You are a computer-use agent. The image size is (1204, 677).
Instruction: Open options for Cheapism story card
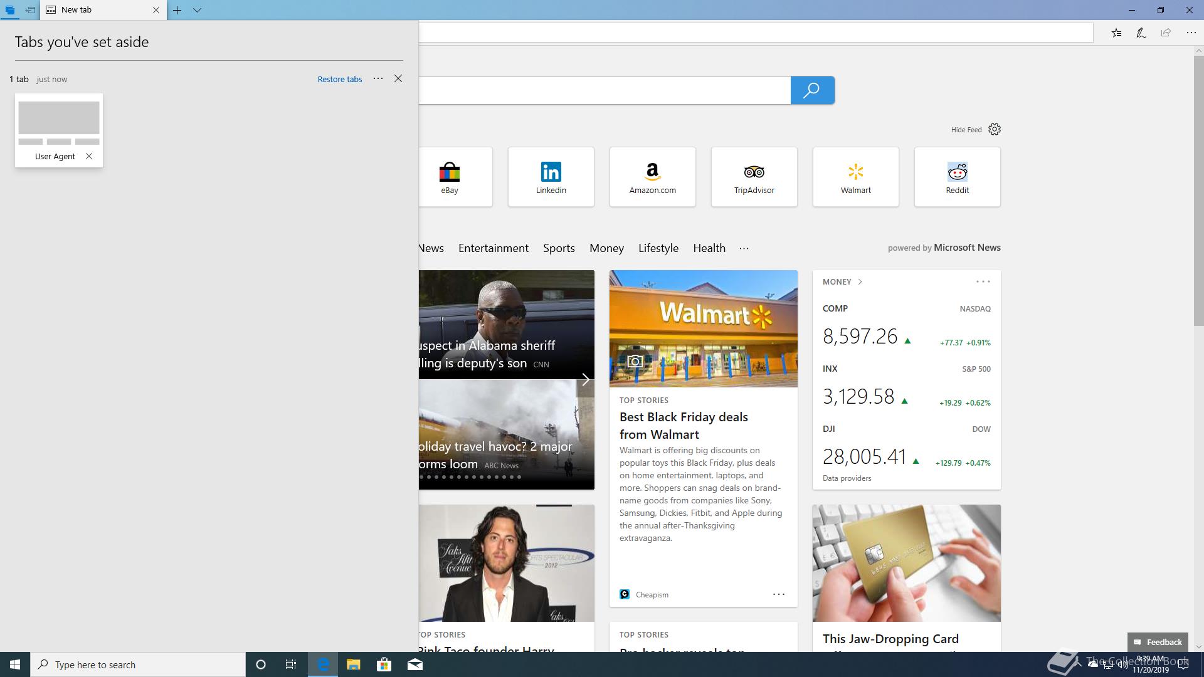click(779, 594)
